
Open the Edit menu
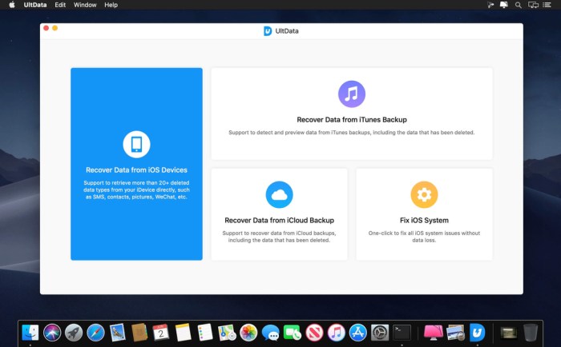(60, 5)
